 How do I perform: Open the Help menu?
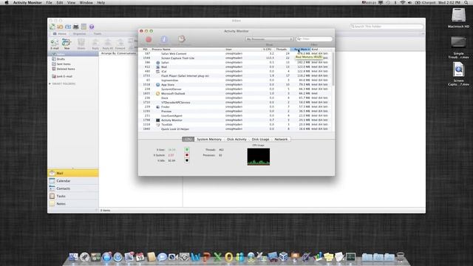pyautogui.click(x=101, y=3)
